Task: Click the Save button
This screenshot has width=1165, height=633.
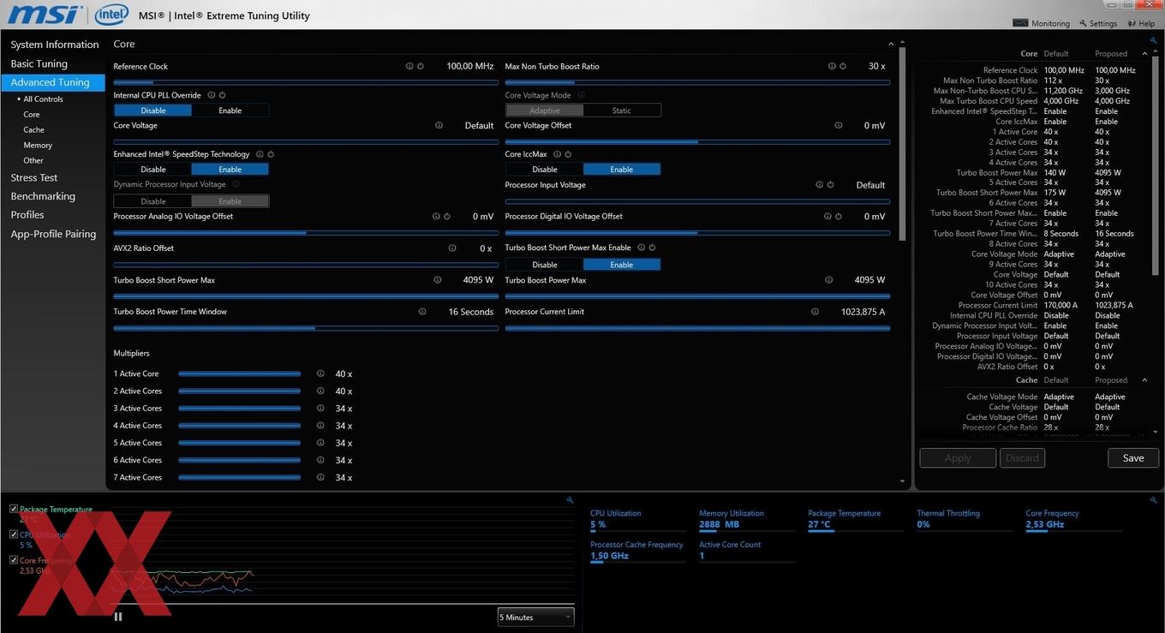Action: click(1133, 458)
